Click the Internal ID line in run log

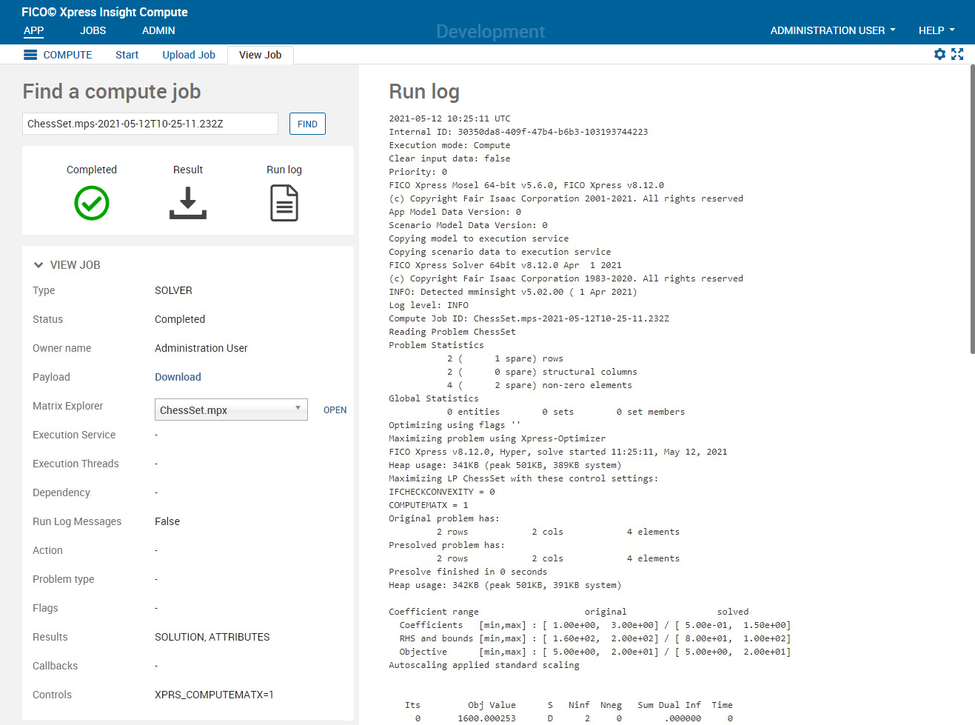click(x=518, y=132)
